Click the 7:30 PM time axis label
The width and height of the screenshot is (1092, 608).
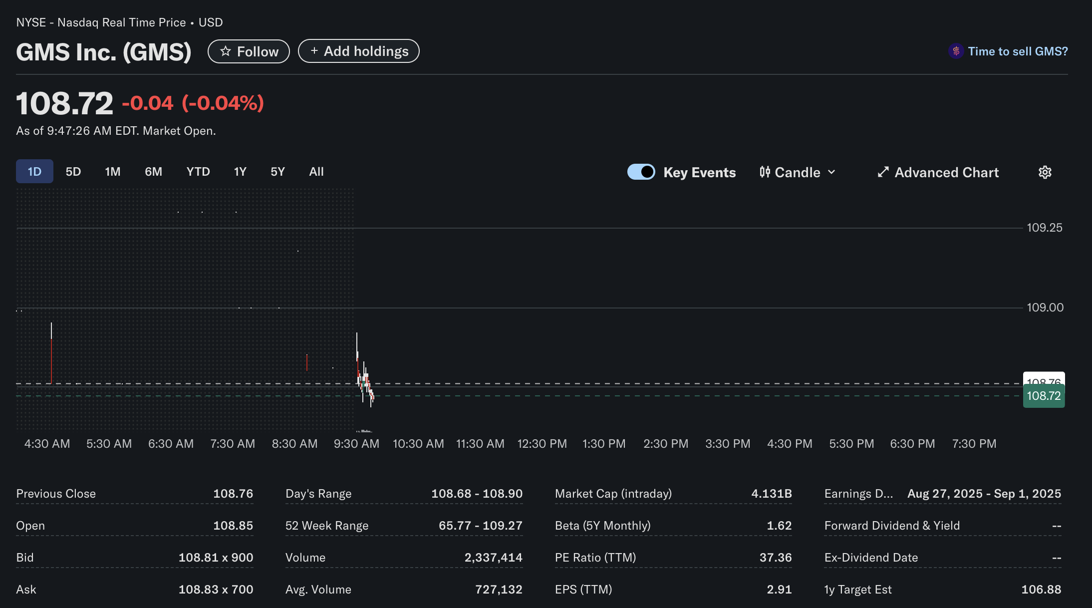[974, 444]
